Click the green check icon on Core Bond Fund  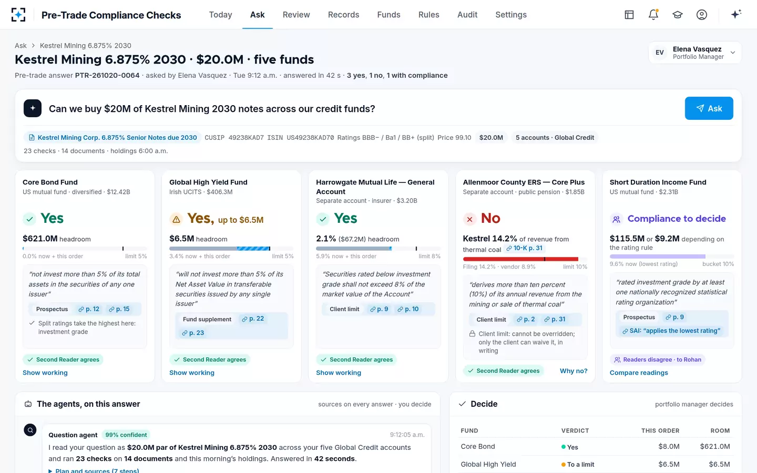tap(29, 219)
